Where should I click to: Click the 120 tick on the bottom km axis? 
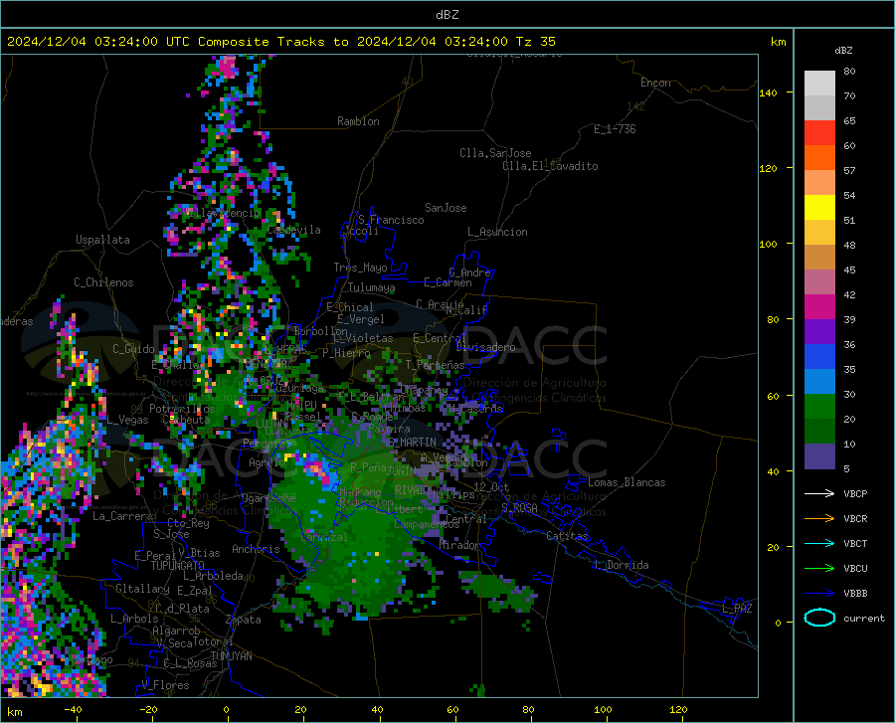(678, 709)
